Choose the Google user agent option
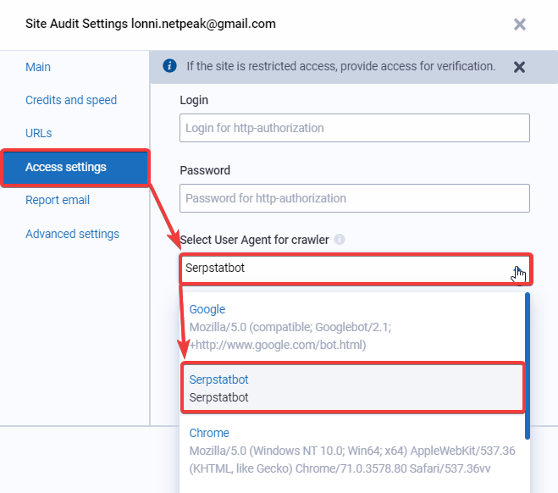 pyautogui.click(x=352, y=327)
